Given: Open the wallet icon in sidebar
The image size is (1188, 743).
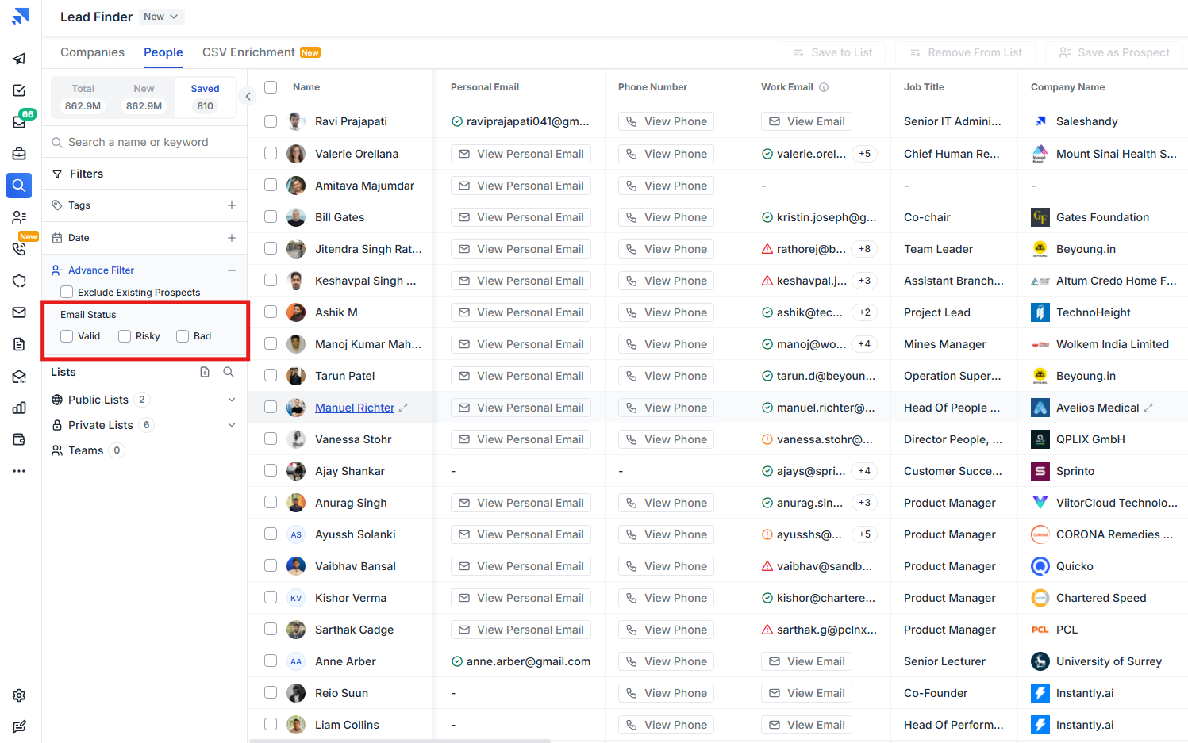Looking at the screenshot, I should tap(19, 439).
